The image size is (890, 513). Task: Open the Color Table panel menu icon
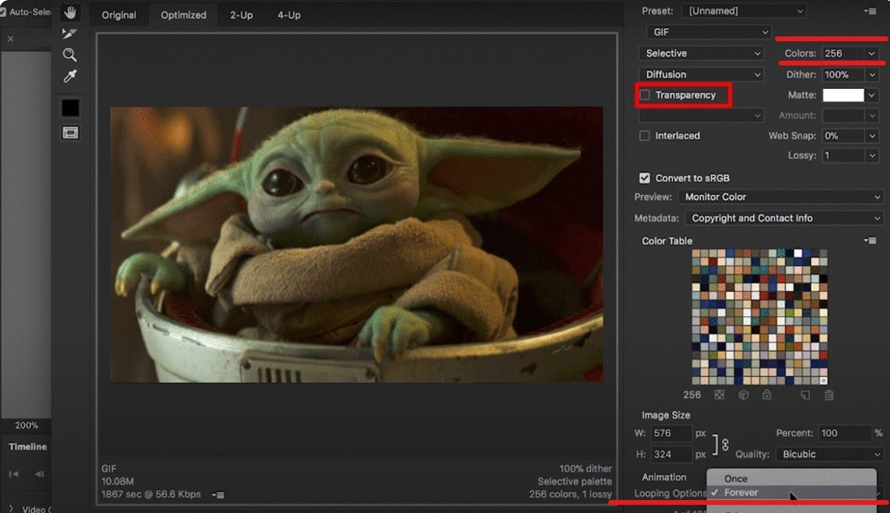pyautogui.click(x=870, y=241)
